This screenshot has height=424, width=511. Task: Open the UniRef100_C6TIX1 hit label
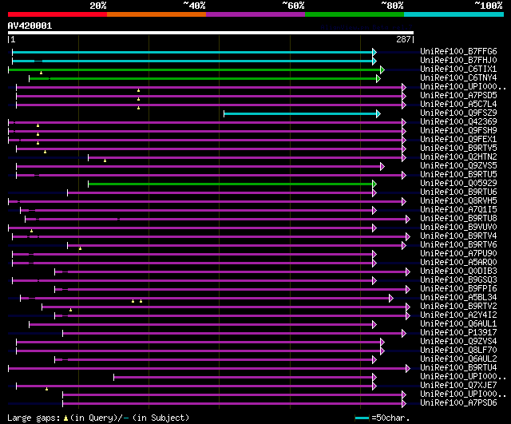click(458, 69)
